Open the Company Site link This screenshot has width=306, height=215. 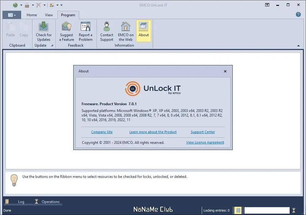click(x=102, y=132)
